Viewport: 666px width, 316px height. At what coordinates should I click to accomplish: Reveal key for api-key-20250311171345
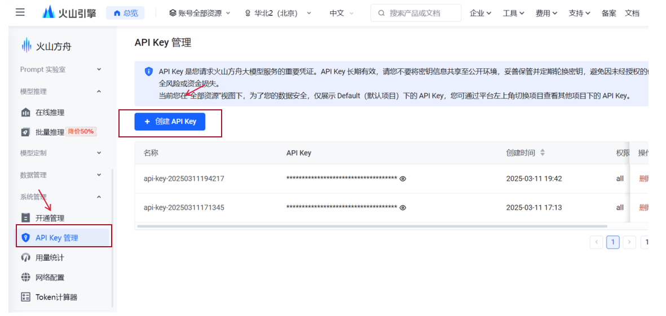403,208
